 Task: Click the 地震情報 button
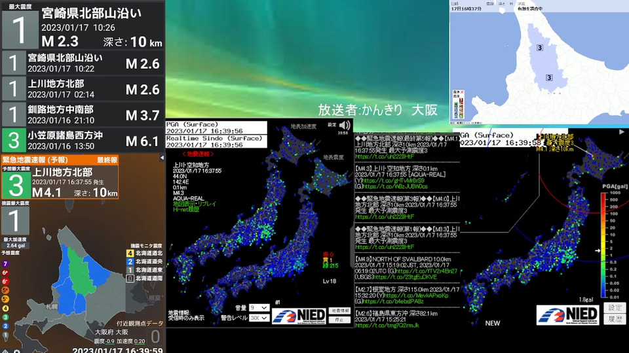pos(339,311)
